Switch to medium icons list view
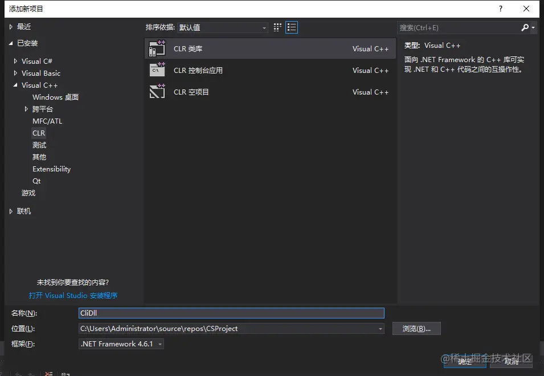Screen dimensions: 544x376 click(x=292, y=27)
